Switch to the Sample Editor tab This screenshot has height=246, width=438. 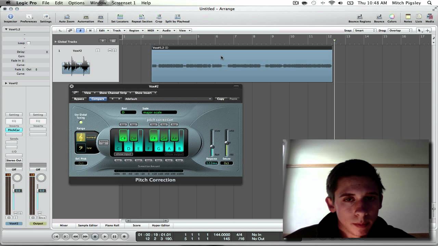point(88,225)
